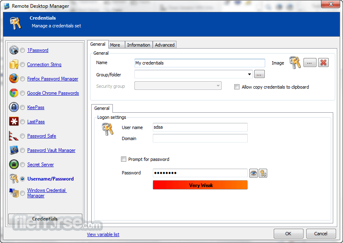
Task: Click the Windows Credential Manager icon
Action: [x=14, y=193]
